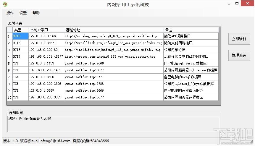255x146 pixels.
Task: Open the 帮助 menu
Action: click(36, 13)
